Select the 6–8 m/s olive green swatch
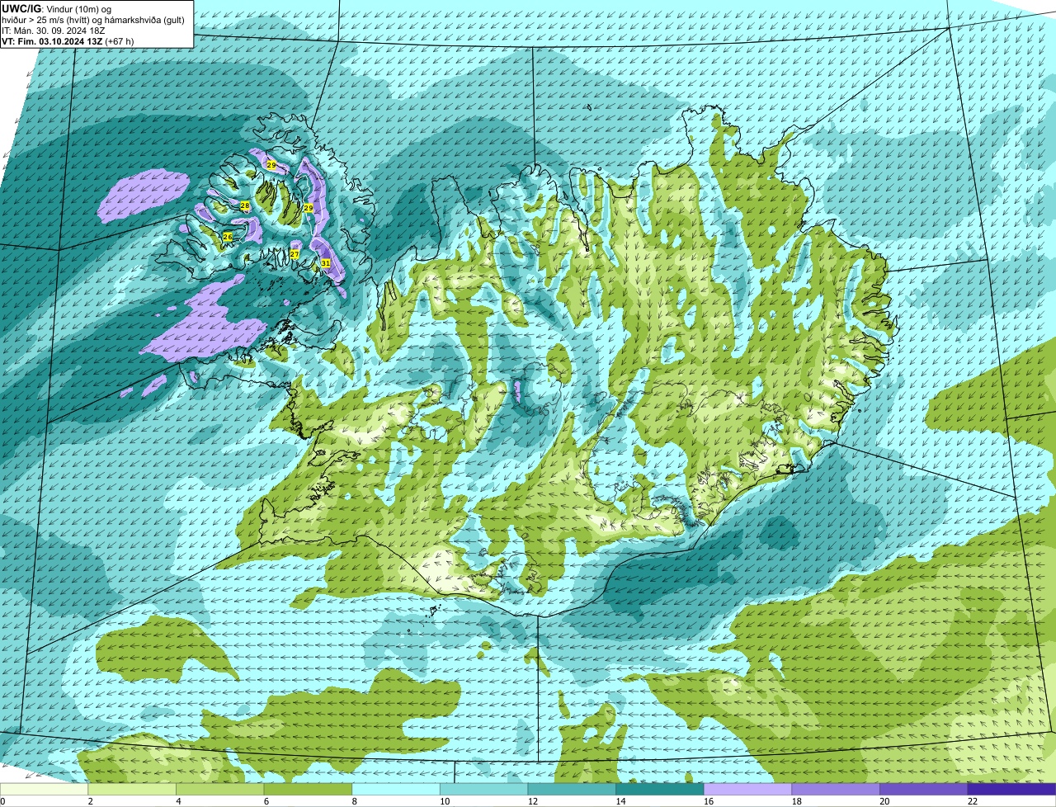 point(308,789)
